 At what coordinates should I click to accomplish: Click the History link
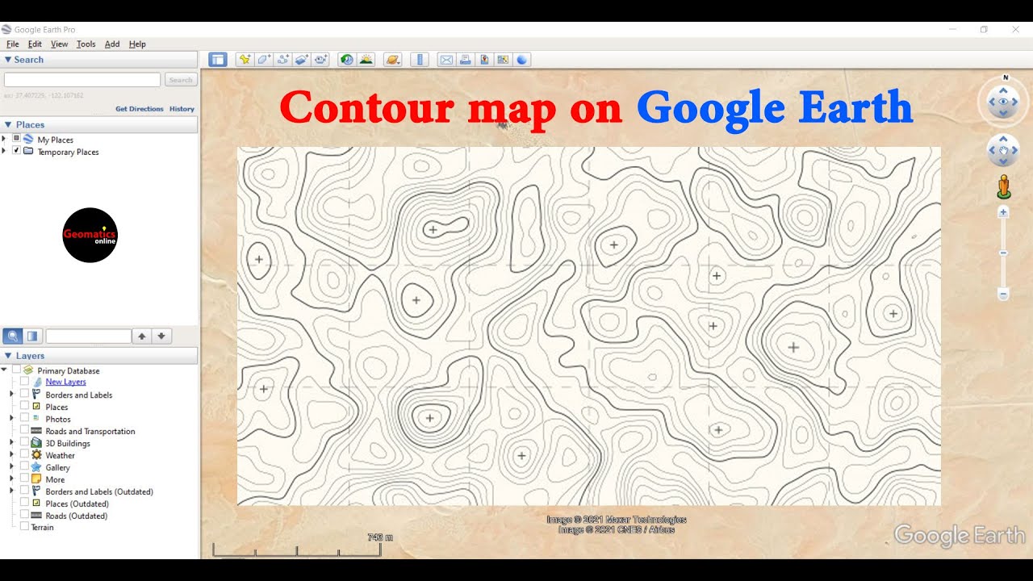pos(182,109)
